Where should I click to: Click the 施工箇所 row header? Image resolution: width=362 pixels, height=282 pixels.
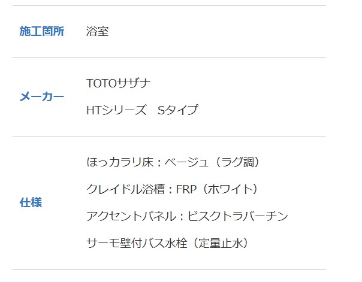click(42, 31)
